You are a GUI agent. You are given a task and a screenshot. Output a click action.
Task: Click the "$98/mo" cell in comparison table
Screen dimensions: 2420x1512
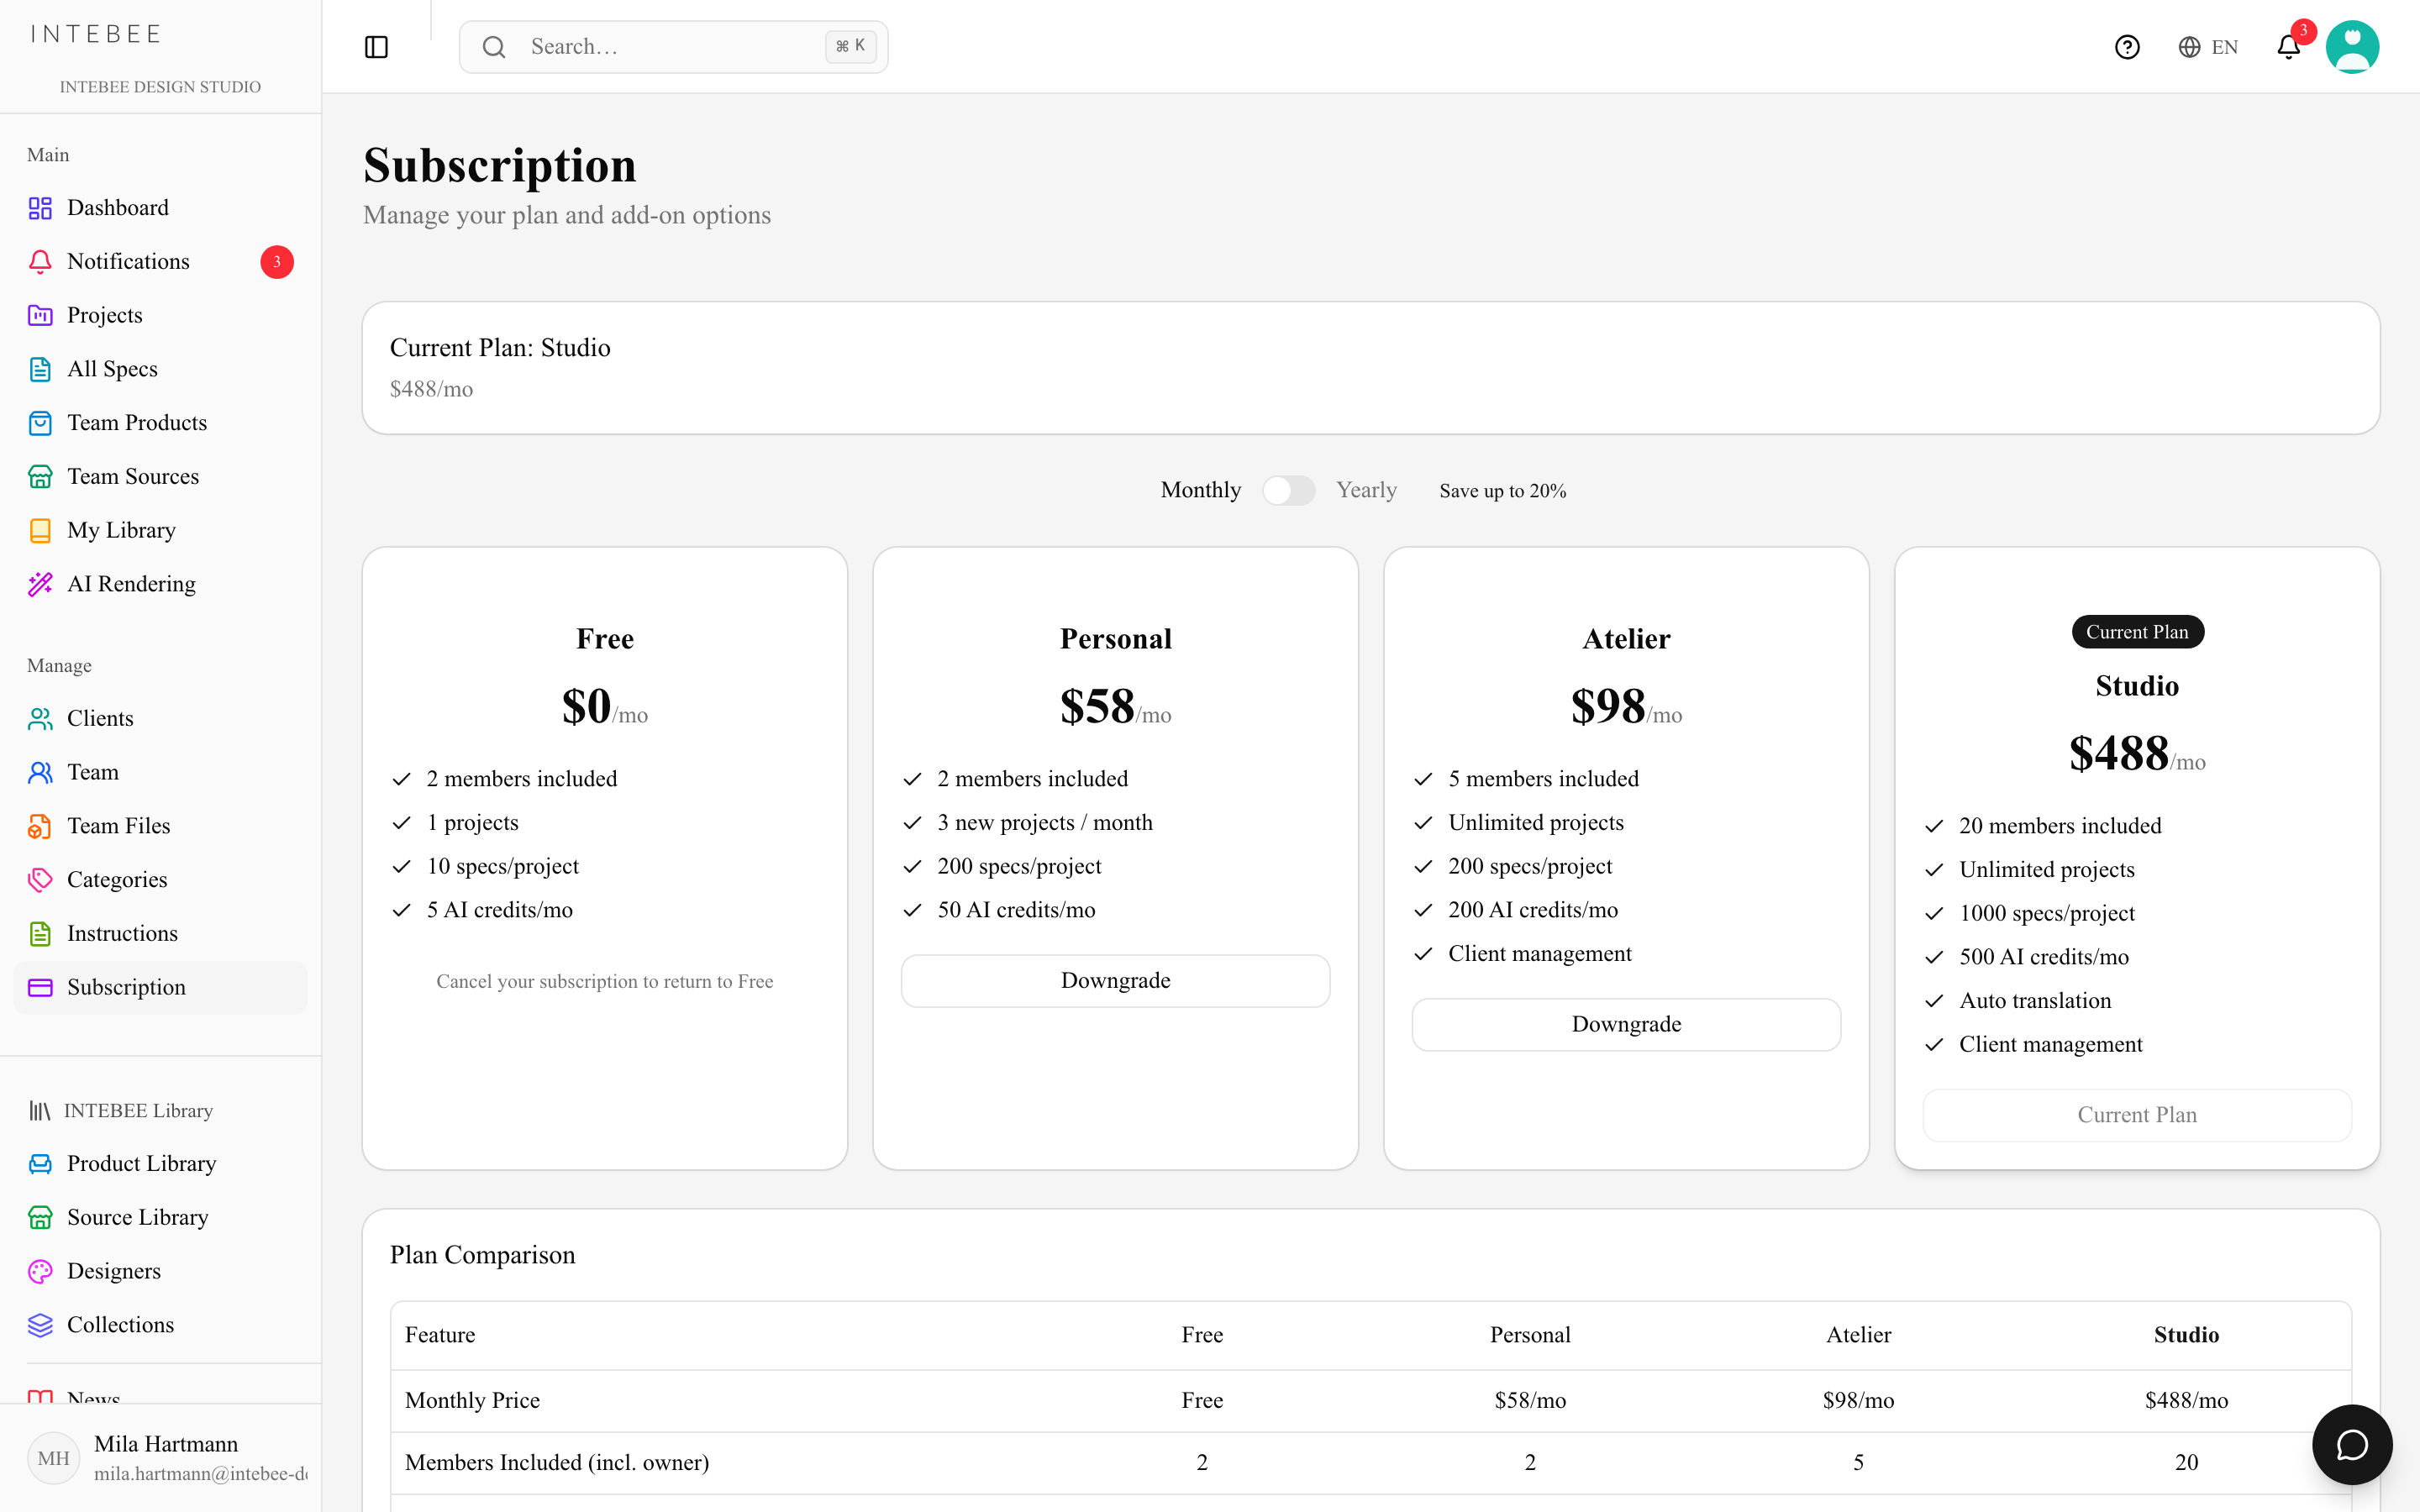tap(1858, 1401)
